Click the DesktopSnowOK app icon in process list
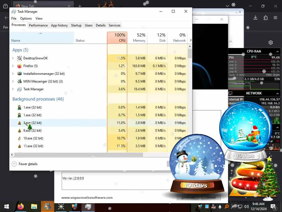 20,58
